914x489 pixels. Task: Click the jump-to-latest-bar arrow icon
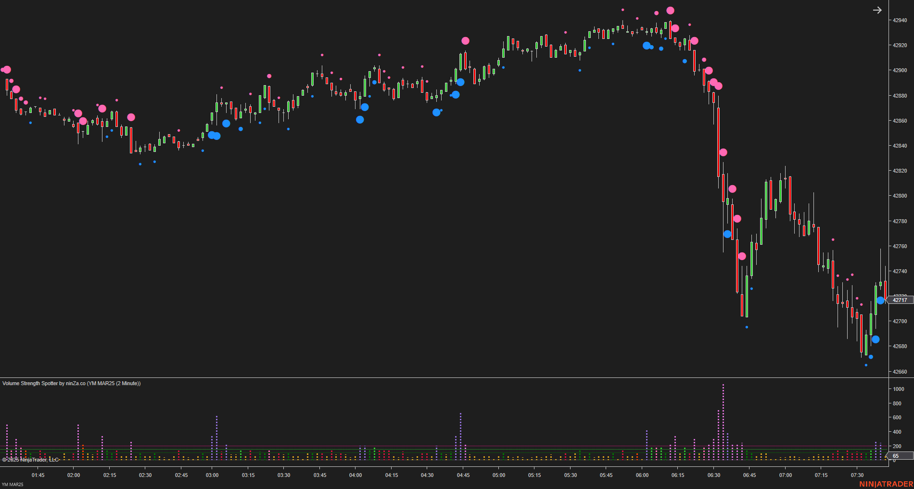click(877, 10)
